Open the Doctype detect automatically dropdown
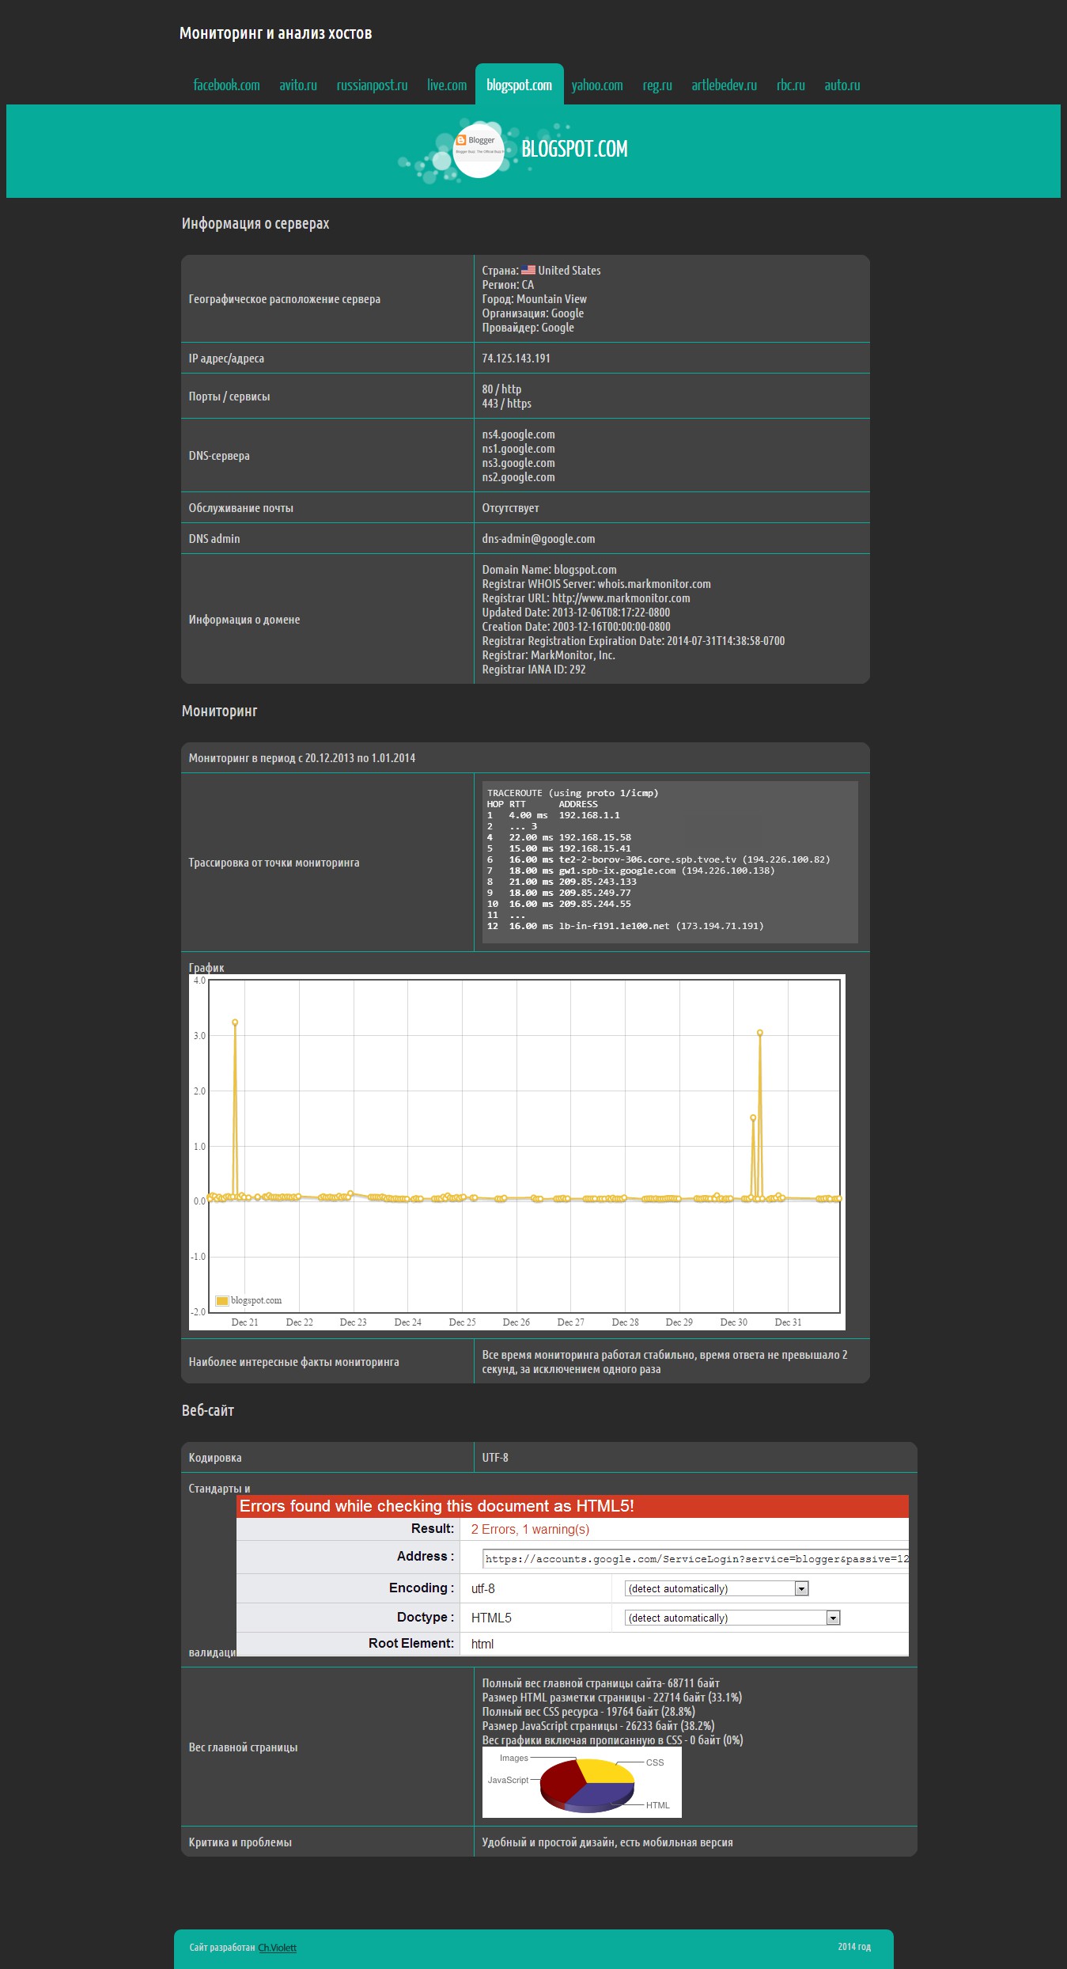This screenshot has height=1969, width=1067. pos(732,1618)
